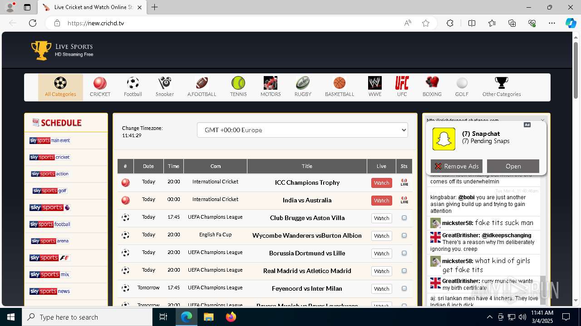Click Borussia Dortmund vs Lille title

point(307,253)
